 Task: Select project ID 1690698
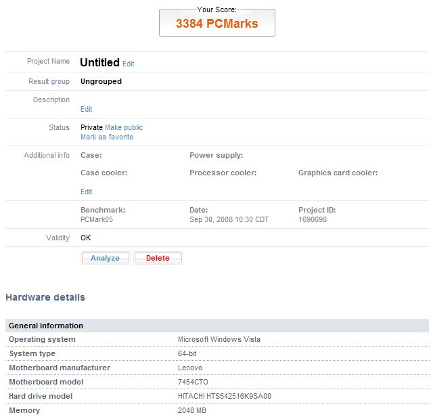pos(313,219)
